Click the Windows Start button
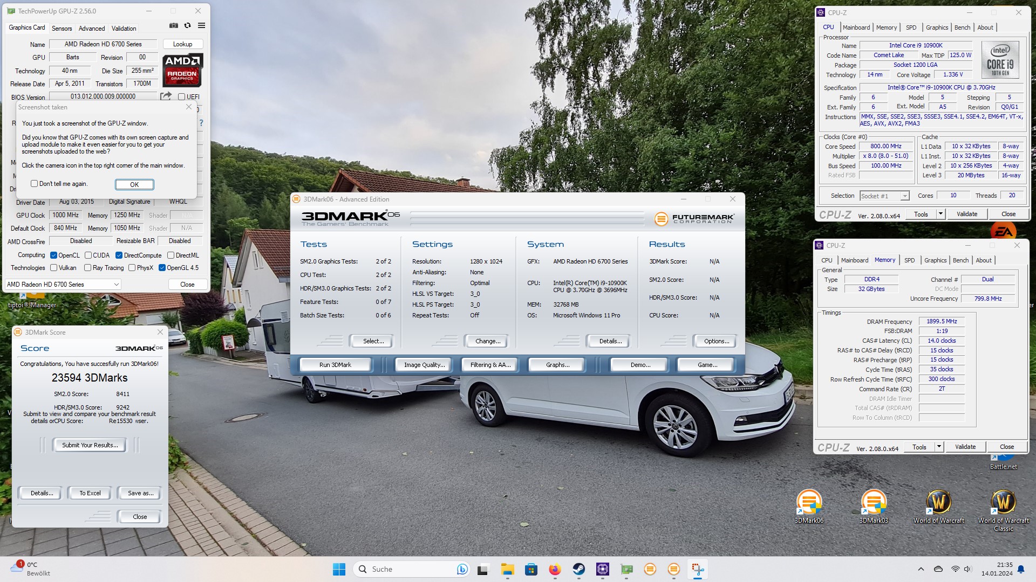 pos(339,569)
